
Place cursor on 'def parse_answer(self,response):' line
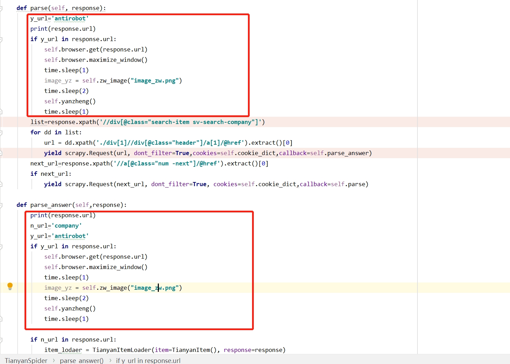coord(71,205)
